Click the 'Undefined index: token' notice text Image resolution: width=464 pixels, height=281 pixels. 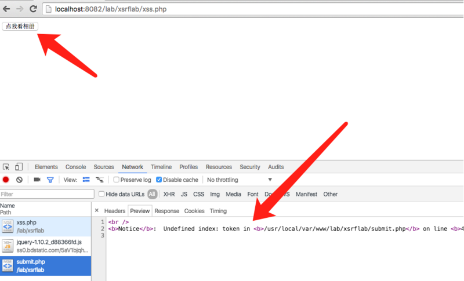(206, 229)
